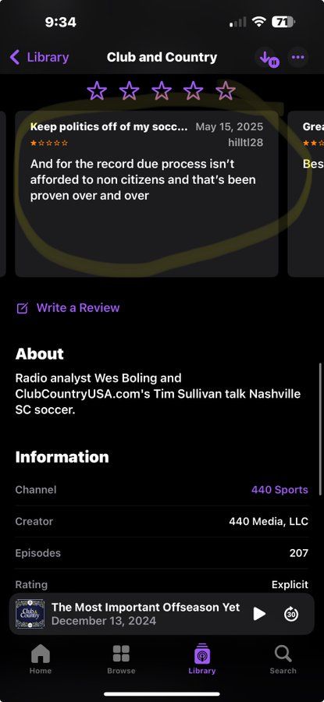Open the more options ellipsis menu
Image resolution: width=324 pixels, height=702 pixels.
point(297,57)
